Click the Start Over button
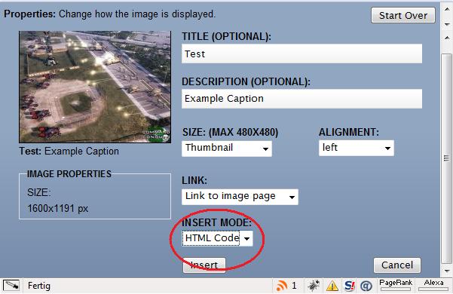453x294 pixels. [403, 15]
